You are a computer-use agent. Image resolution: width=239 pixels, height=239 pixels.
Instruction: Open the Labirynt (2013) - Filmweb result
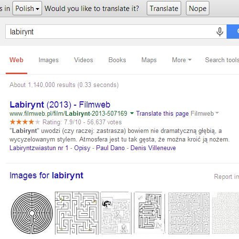pyautogui.click(x=60, y=105)
